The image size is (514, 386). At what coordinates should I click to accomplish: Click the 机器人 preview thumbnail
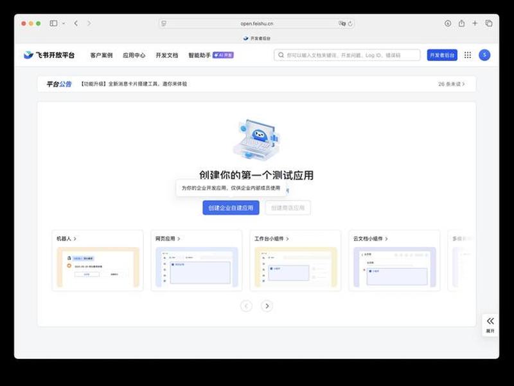[98, 267]
